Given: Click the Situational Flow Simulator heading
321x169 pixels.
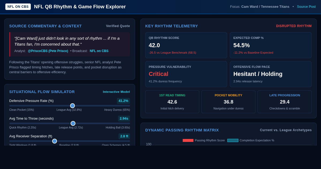Looking at the screenshot, I should pyautogui.click(x=42, y=92).
